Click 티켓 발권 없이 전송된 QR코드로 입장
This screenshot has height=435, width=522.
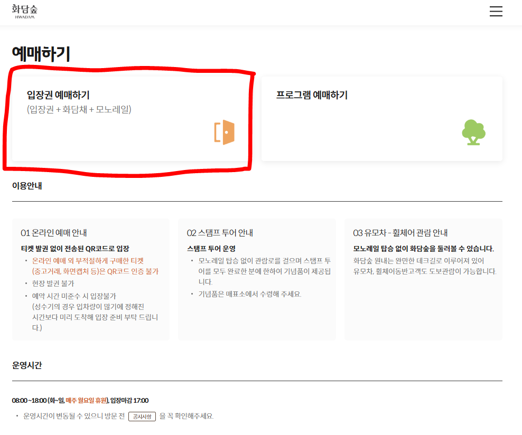pyautogui.click(x=75, y=249)
